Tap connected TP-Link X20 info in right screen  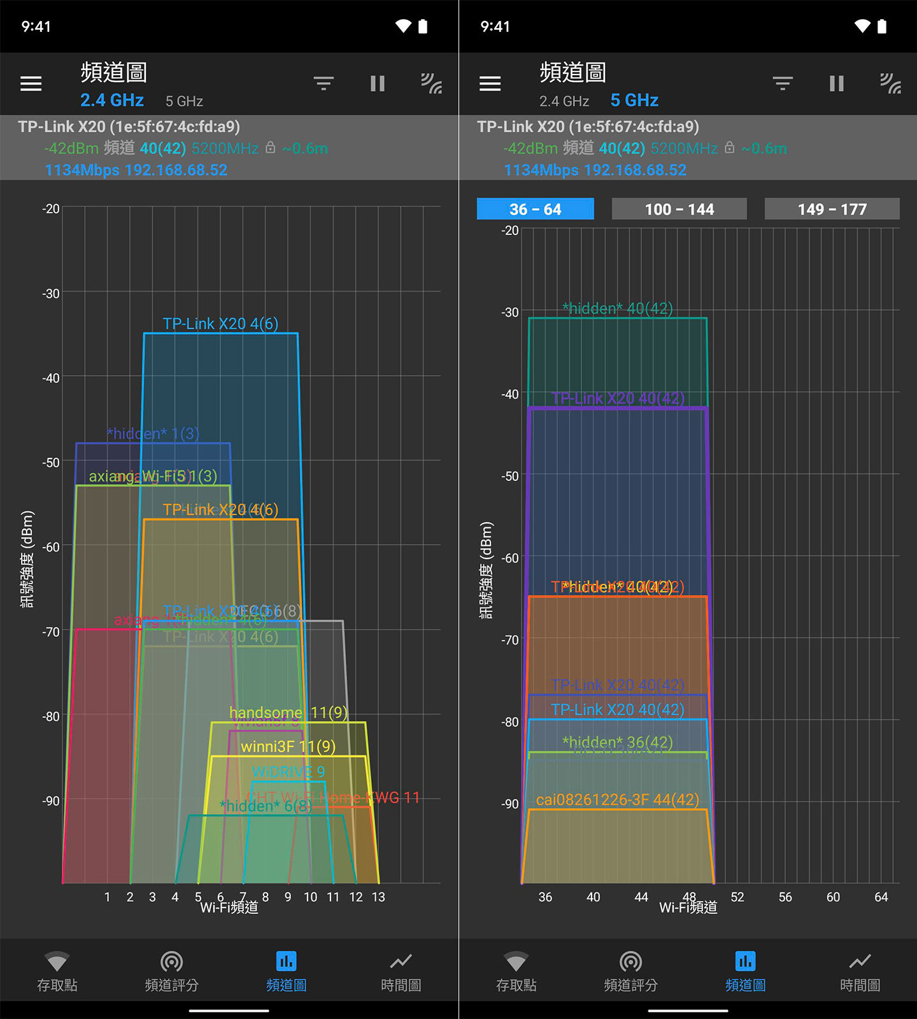pos(688,148)
